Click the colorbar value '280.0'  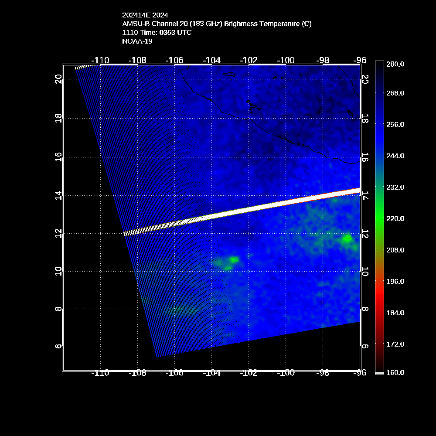395,64
